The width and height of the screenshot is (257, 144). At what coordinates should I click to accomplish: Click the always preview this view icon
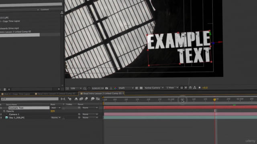click(x=67, y=88)
